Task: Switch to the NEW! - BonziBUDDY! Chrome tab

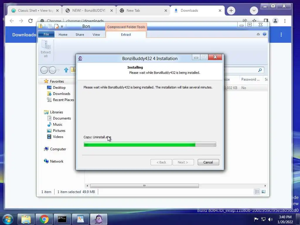Action: point(88,11)
